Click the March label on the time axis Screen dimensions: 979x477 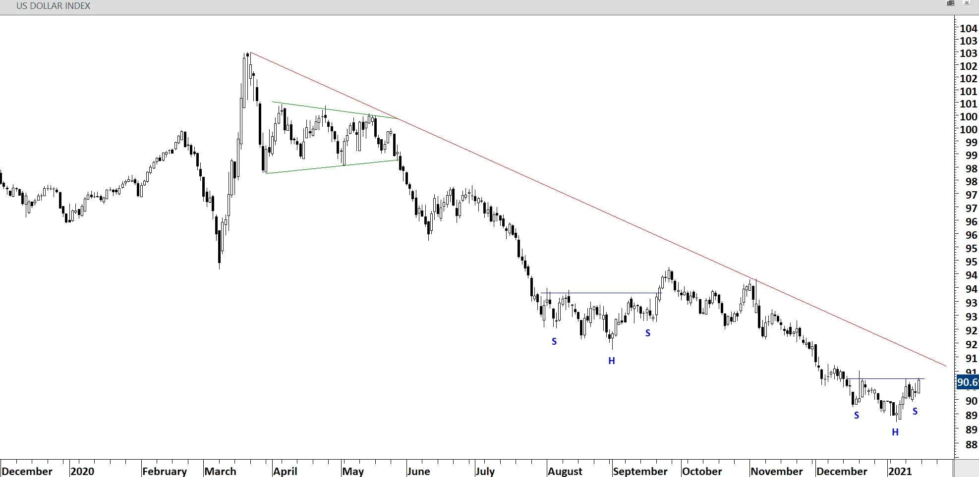tap(221, 471)
